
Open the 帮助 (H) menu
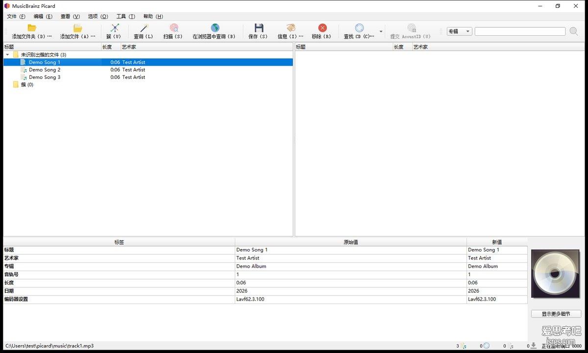tap(153, 16)
